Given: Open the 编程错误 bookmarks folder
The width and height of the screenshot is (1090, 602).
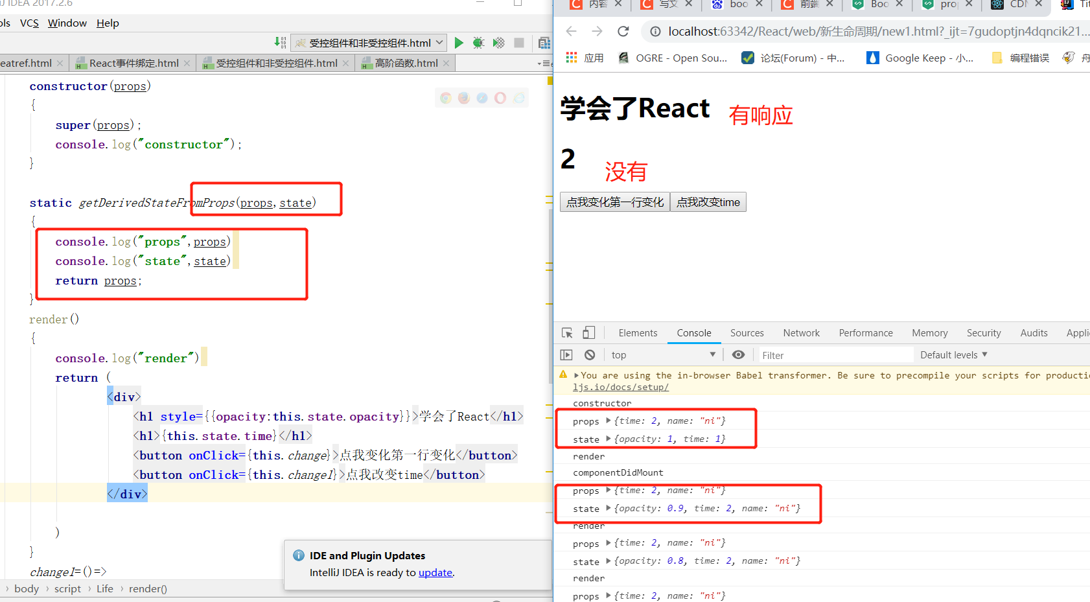Looking at the screenshot, I should 1021,58.
